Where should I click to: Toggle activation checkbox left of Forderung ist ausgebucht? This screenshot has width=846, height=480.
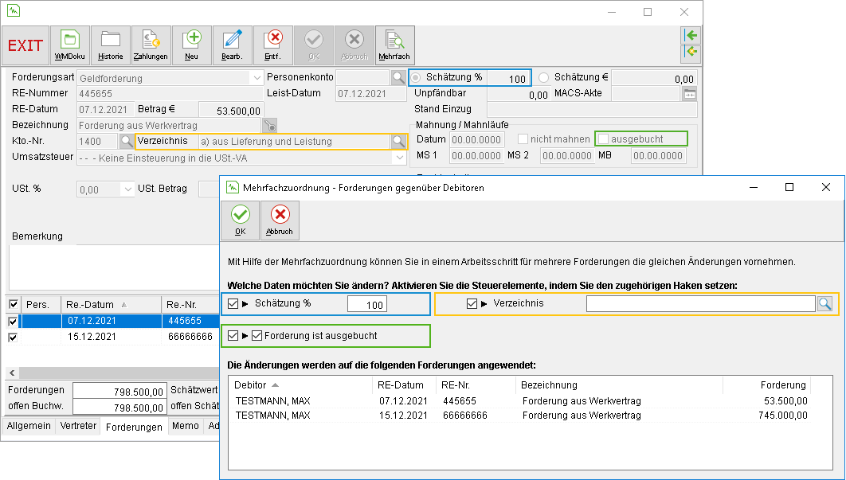[x=233, y=335]
